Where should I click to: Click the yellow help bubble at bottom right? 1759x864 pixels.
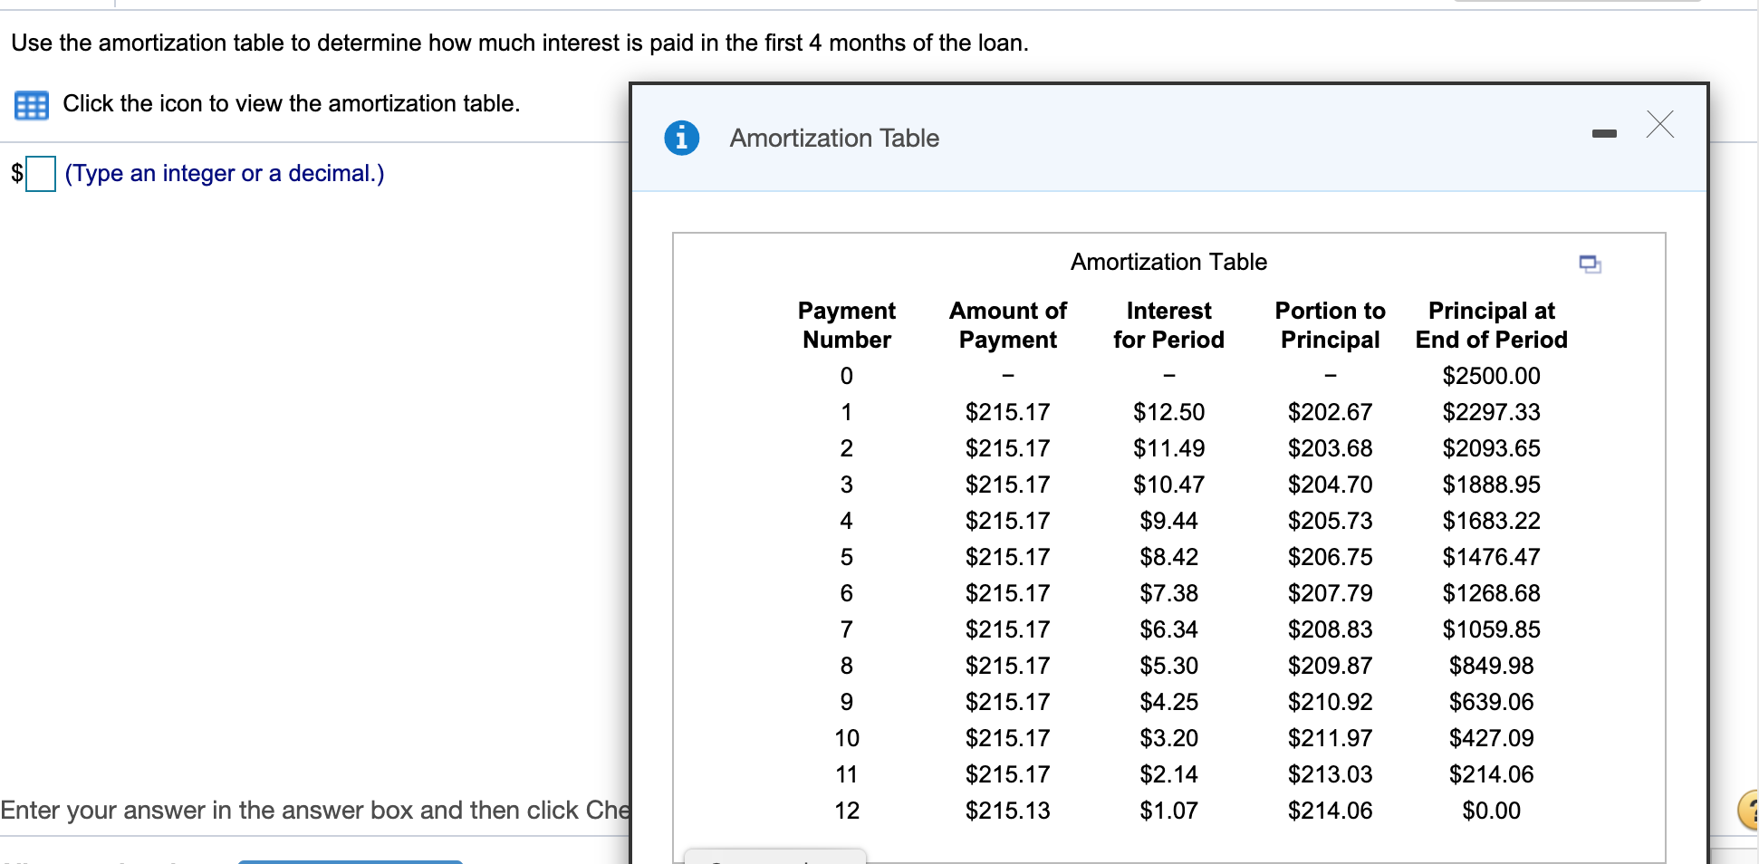pos(1752,809)
